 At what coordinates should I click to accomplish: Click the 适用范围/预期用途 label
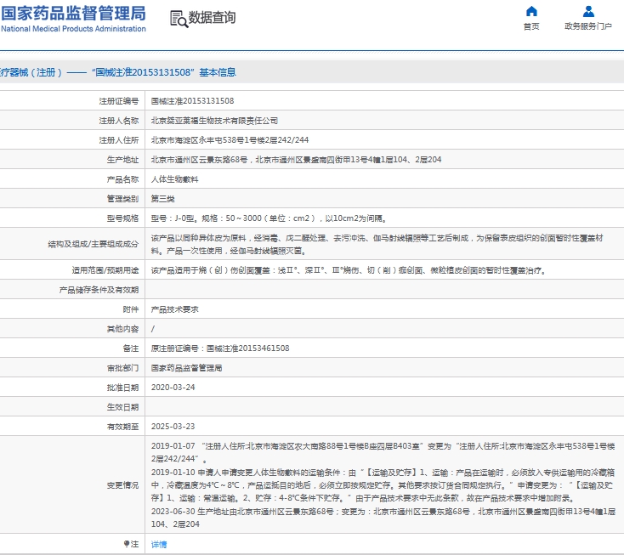coord(105,270)
